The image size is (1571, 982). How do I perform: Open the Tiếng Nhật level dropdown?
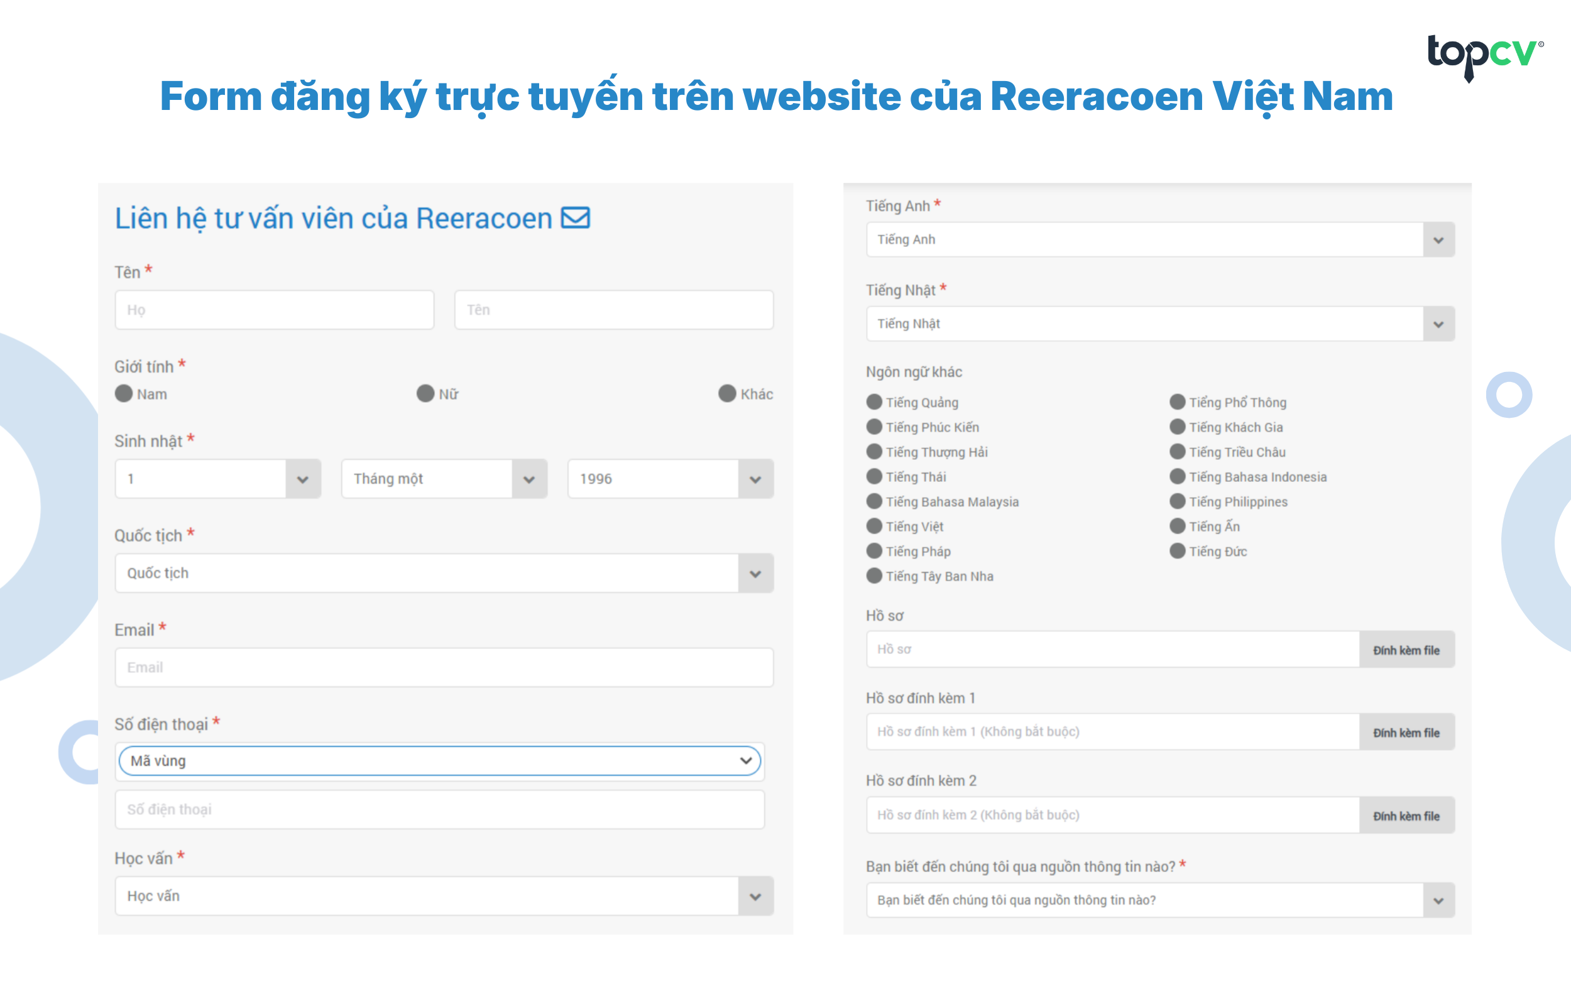(x=1160, y=324)
